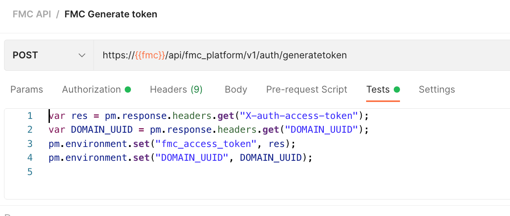Select the Headers (9) tab

tap(176, 90)
